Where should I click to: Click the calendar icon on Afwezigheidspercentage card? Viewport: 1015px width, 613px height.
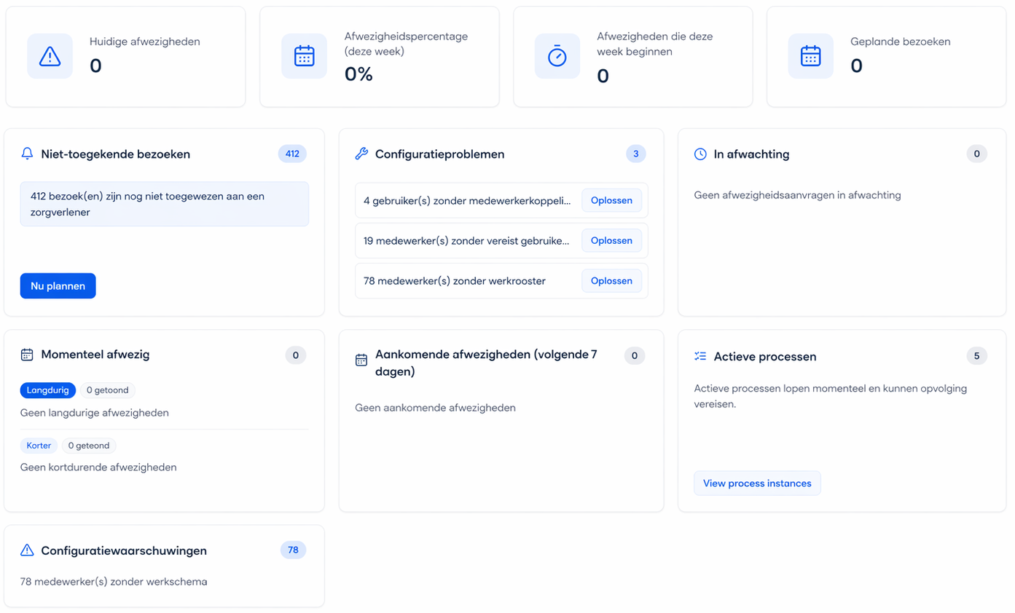303,55
